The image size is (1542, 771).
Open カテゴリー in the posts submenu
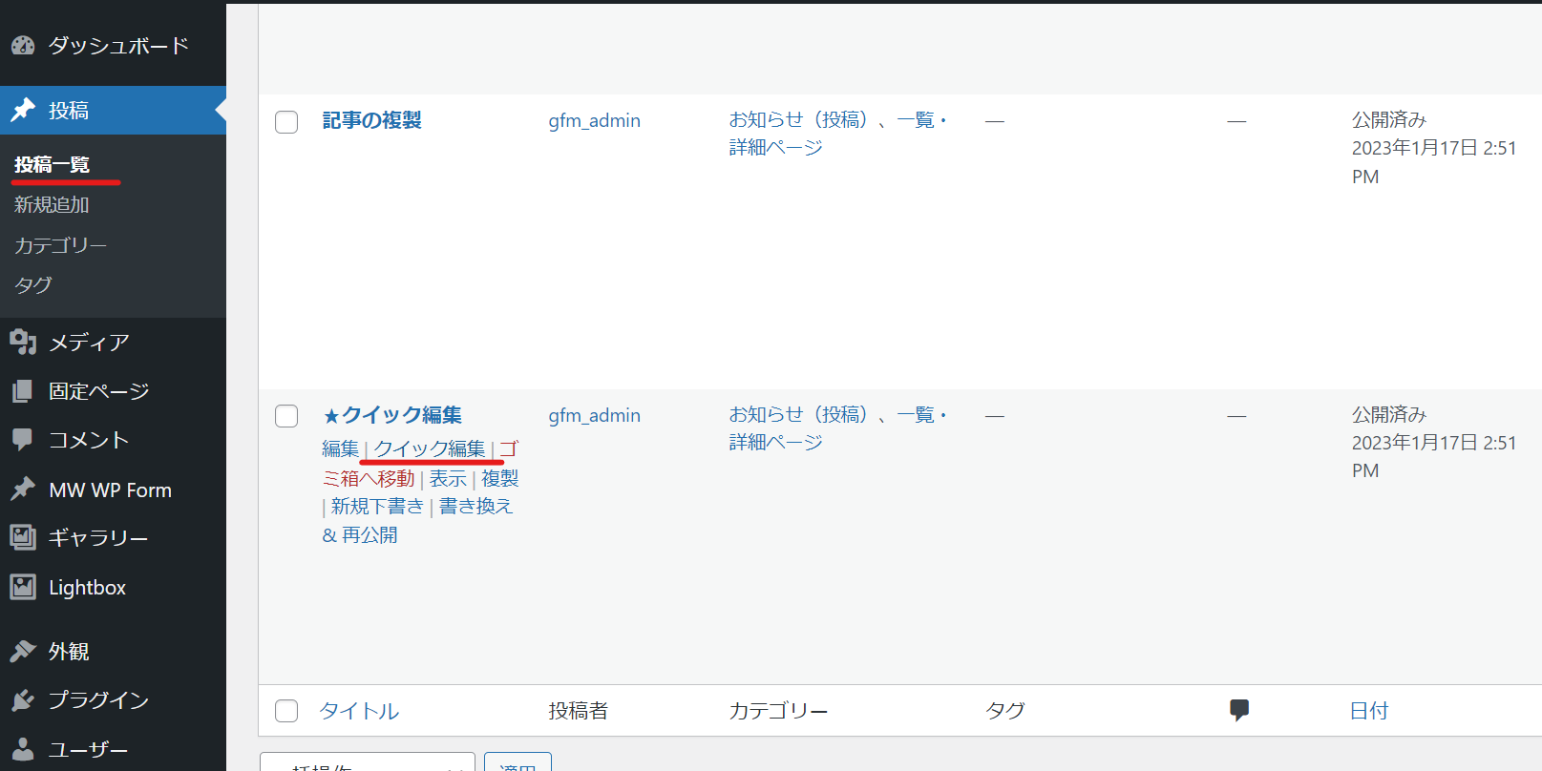pos(60,245)
